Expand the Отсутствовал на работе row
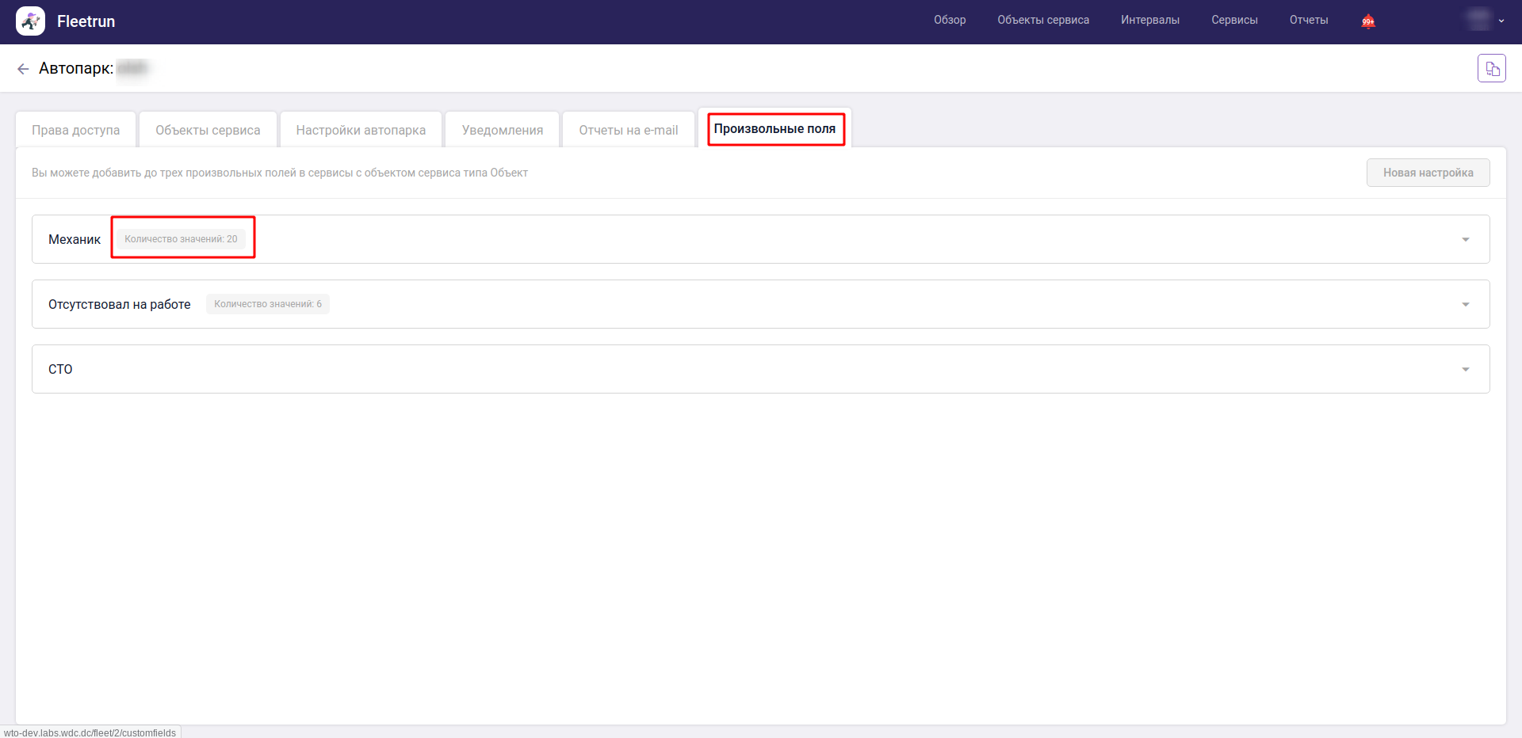The image size is (1522, 738). [1465, 304]
